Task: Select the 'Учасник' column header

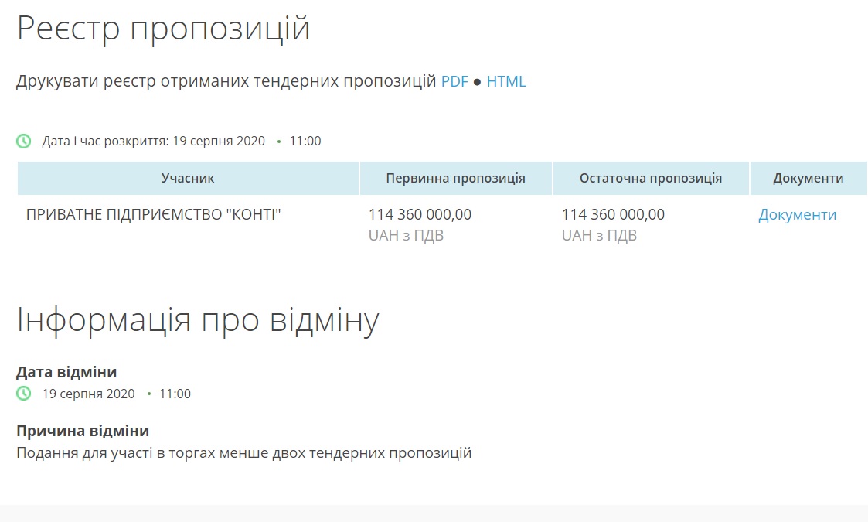Action: tap(188, 178)
